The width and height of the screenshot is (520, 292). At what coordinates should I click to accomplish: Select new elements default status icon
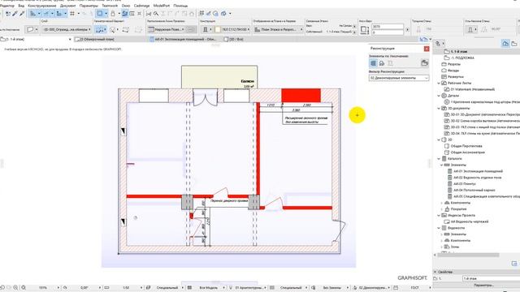pyautogui.click(x=390, y=63)
